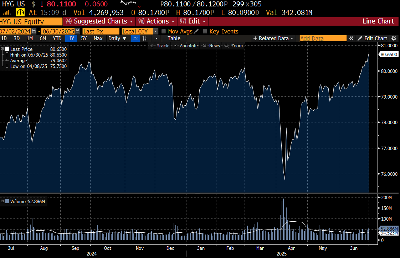Click the start date field 07/02/2024
Viewport: 400px width, 258px height.
[x=15, y=31]
